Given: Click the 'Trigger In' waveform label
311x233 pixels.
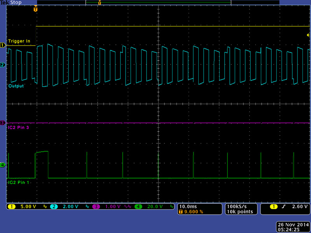Looking at the screenshot, I should coord(19,41).
